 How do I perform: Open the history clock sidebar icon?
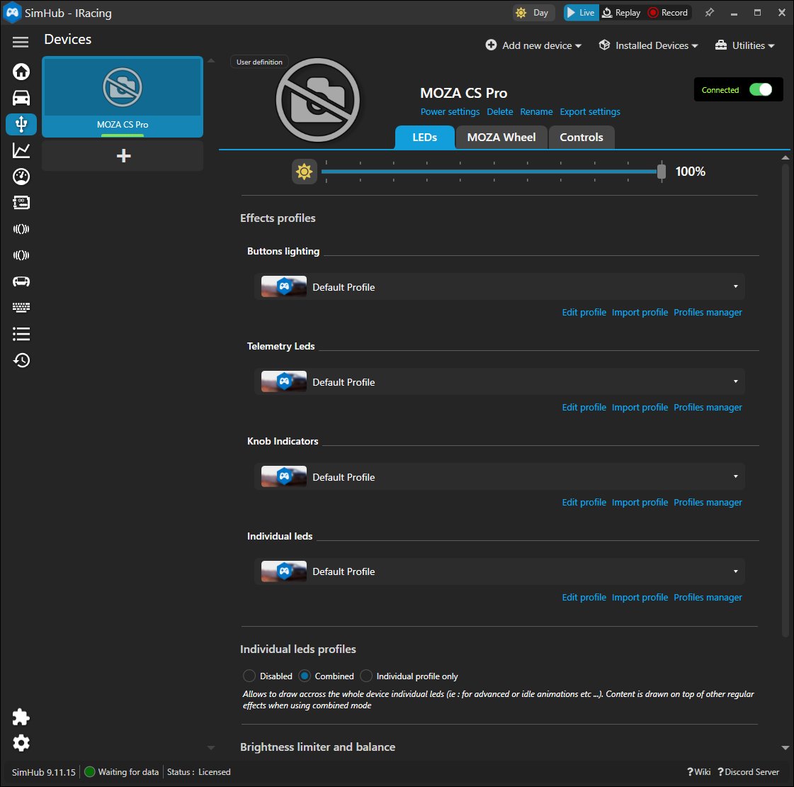point(21,360)
